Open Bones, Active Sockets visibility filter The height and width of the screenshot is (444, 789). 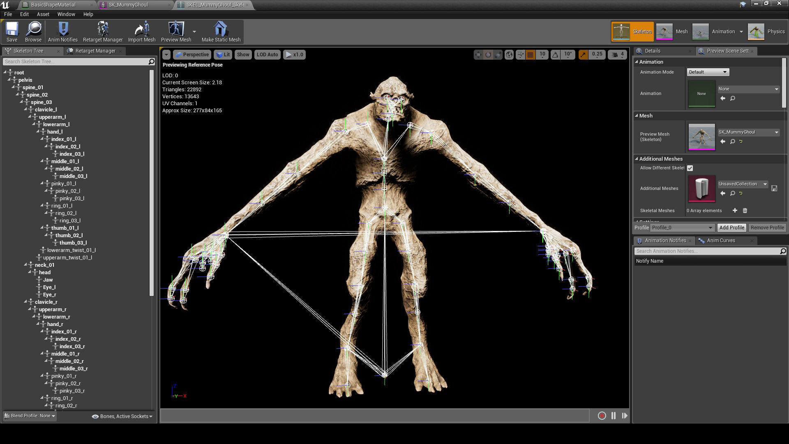point(122,416)
